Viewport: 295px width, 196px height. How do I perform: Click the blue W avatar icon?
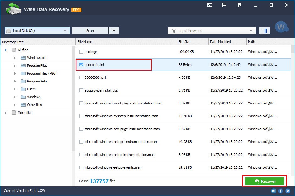(x=281, y=27)
